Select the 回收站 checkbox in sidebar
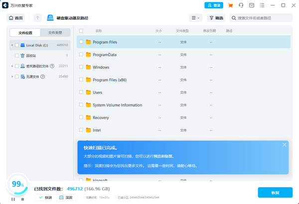 click(16, 56)
